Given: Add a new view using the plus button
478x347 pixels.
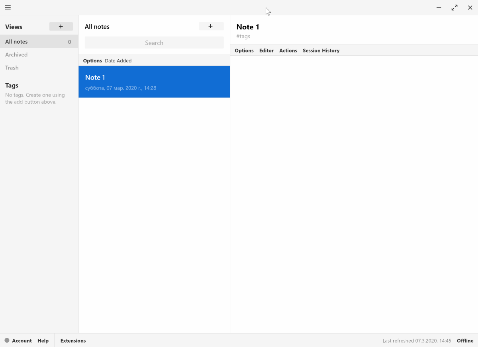Looking at the screenshot, I should [61, 26].
